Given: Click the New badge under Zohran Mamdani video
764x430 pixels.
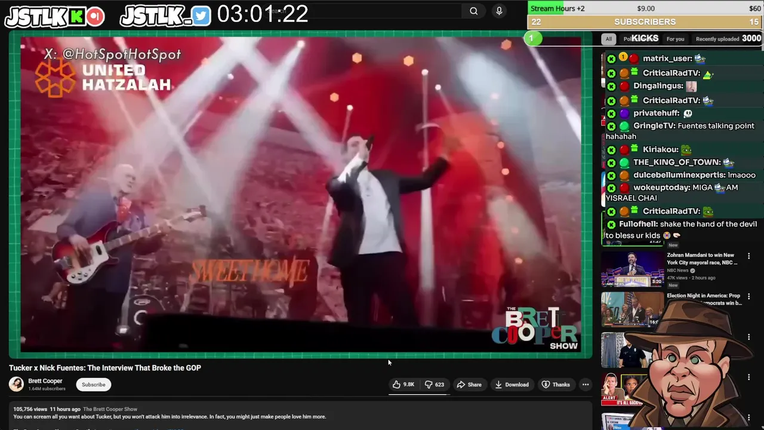Looking at the screenshot, I should tap(673, 285).
